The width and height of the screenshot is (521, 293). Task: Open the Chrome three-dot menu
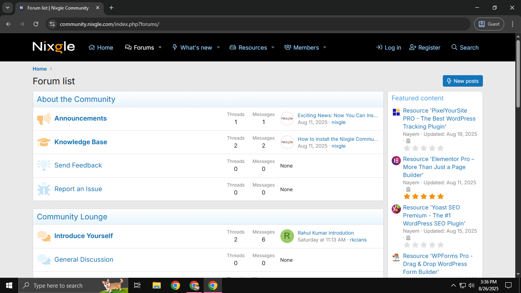[x=513, y=24]
